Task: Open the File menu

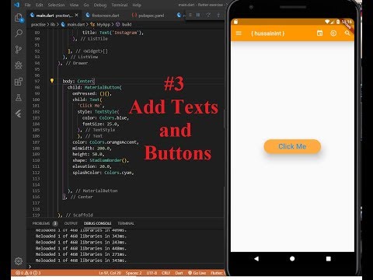Action: click(27, 5)
